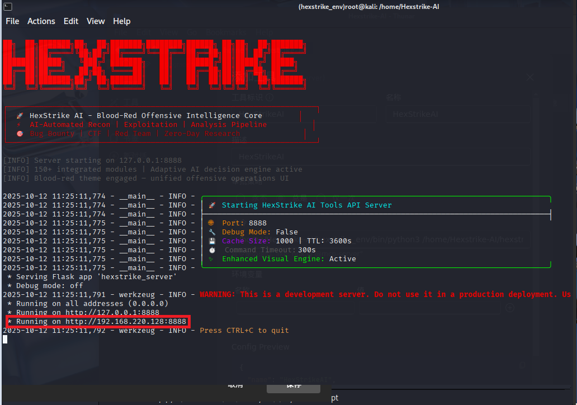Click the floppy disk icon beside Cache Size
The width and height of the screenshot is (577, 405).
point(211,241)
